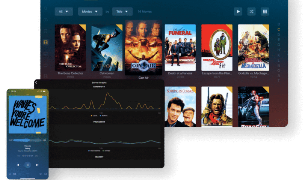Open the Movies type dropdown

pyautogui.click(x=90, y=12)
